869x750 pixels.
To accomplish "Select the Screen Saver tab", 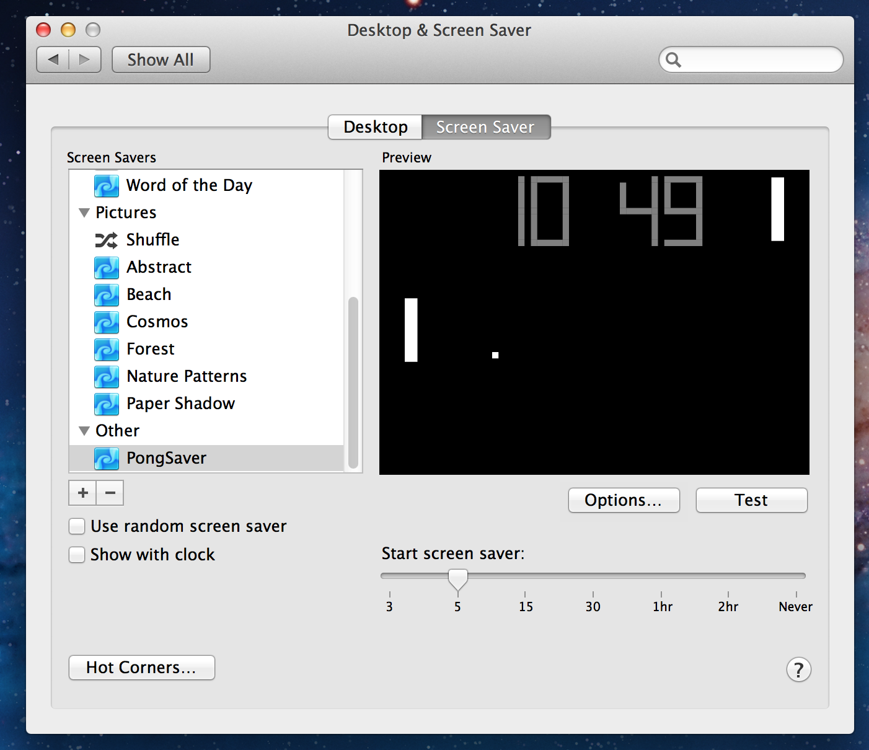I will 486,127.
